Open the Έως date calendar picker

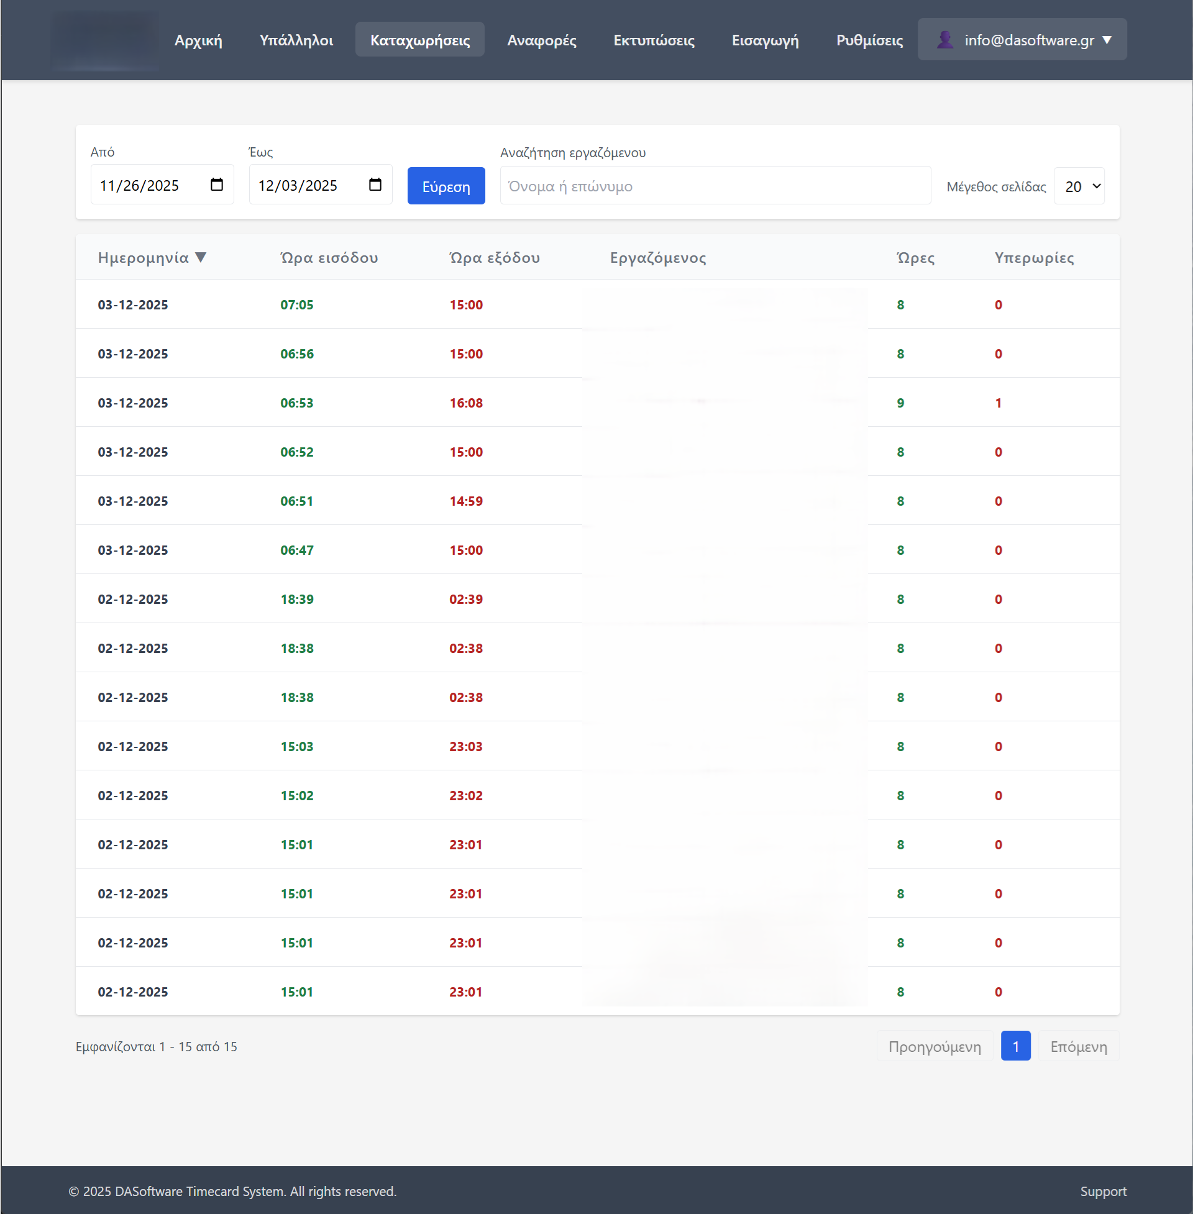pyautogui.click(x=375, y=185)
